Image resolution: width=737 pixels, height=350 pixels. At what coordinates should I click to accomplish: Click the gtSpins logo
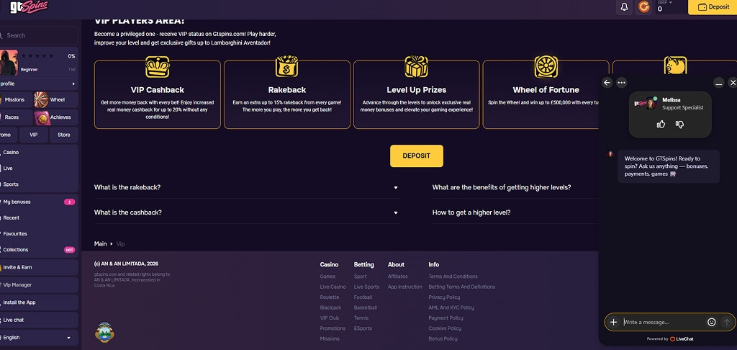pos(29,6)
